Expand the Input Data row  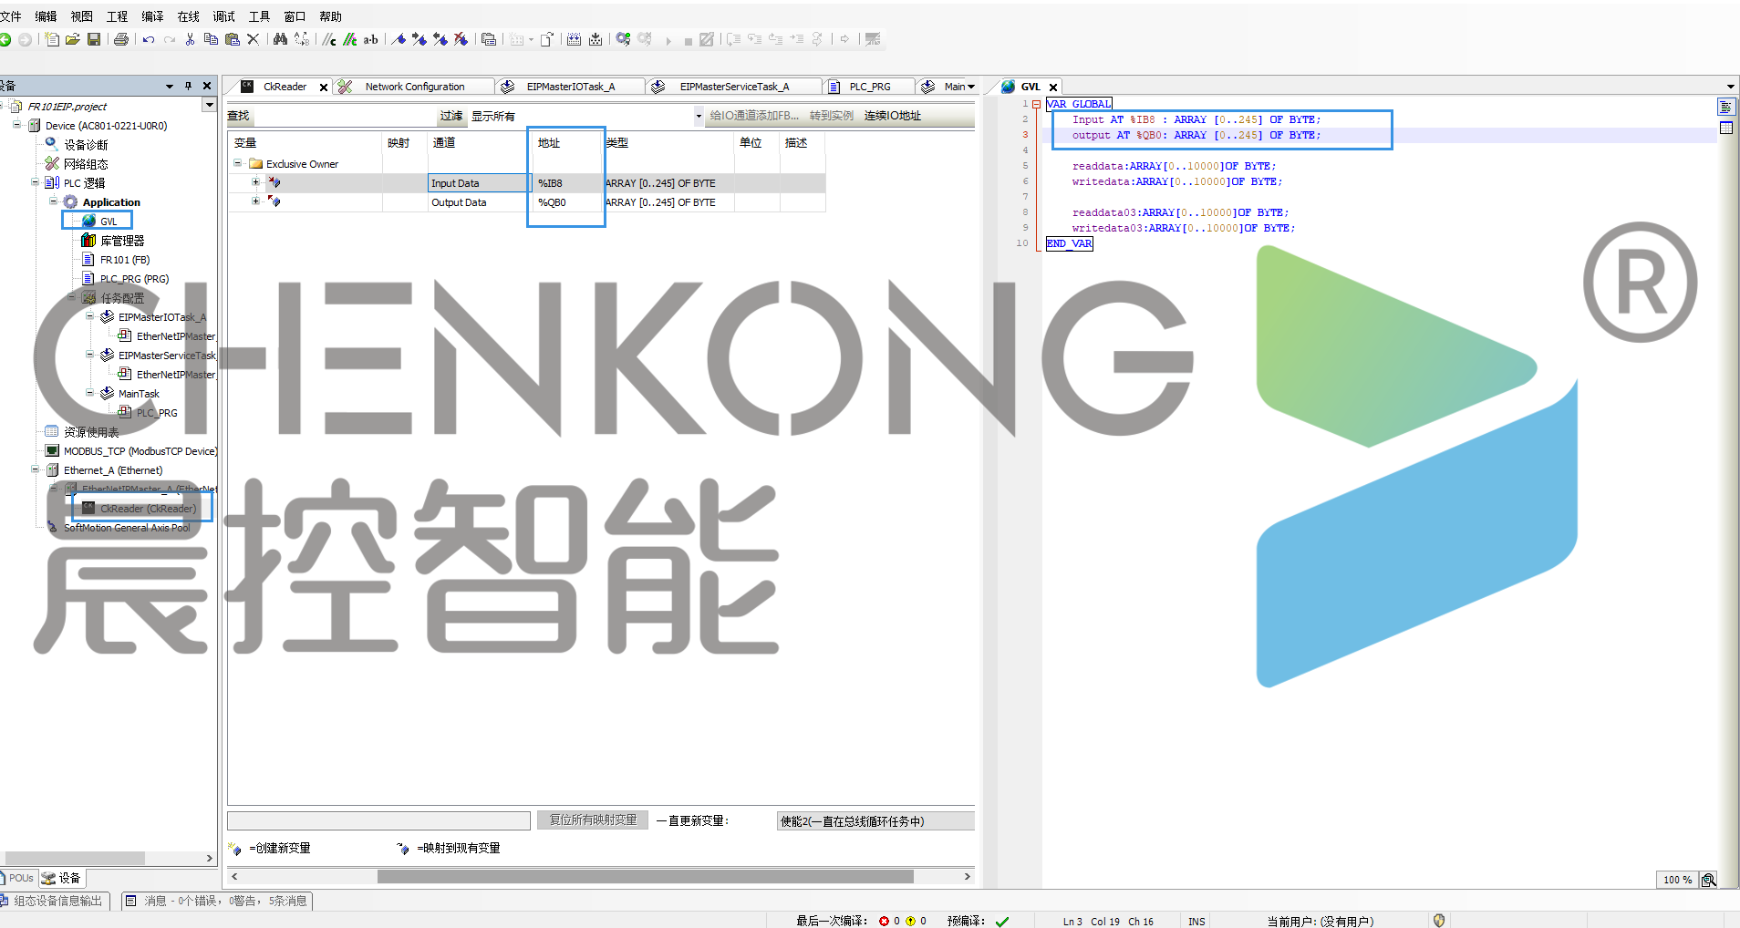pos(255,182)
